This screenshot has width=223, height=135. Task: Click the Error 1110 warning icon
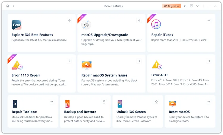(17, 65)
